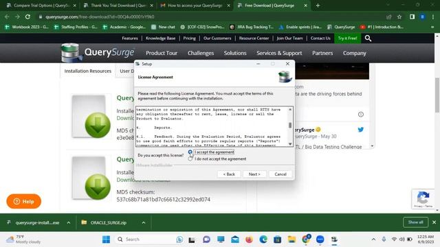
Task: Click the QuerySurge logo
Action: pyautogui.click(x=98, y=53)
